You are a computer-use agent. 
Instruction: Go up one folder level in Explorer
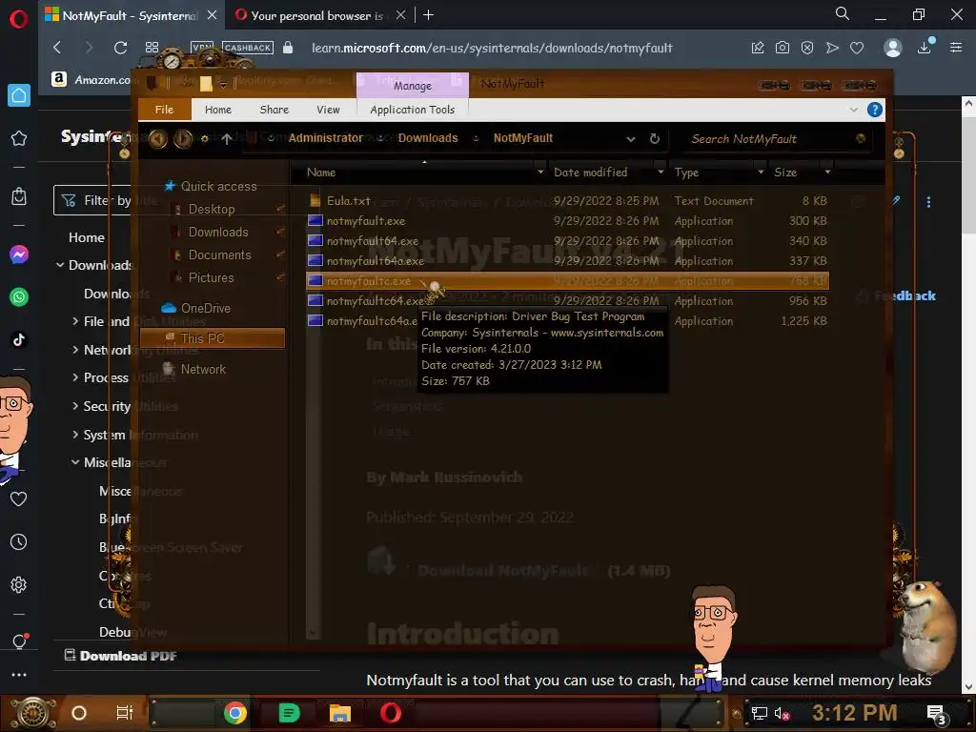click(227, 139)
